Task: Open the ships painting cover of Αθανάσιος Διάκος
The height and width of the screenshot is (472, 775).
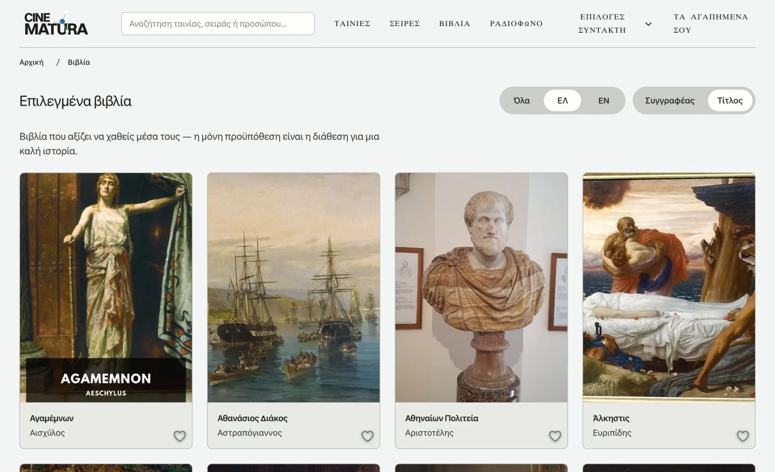Action: coord(294,287)
